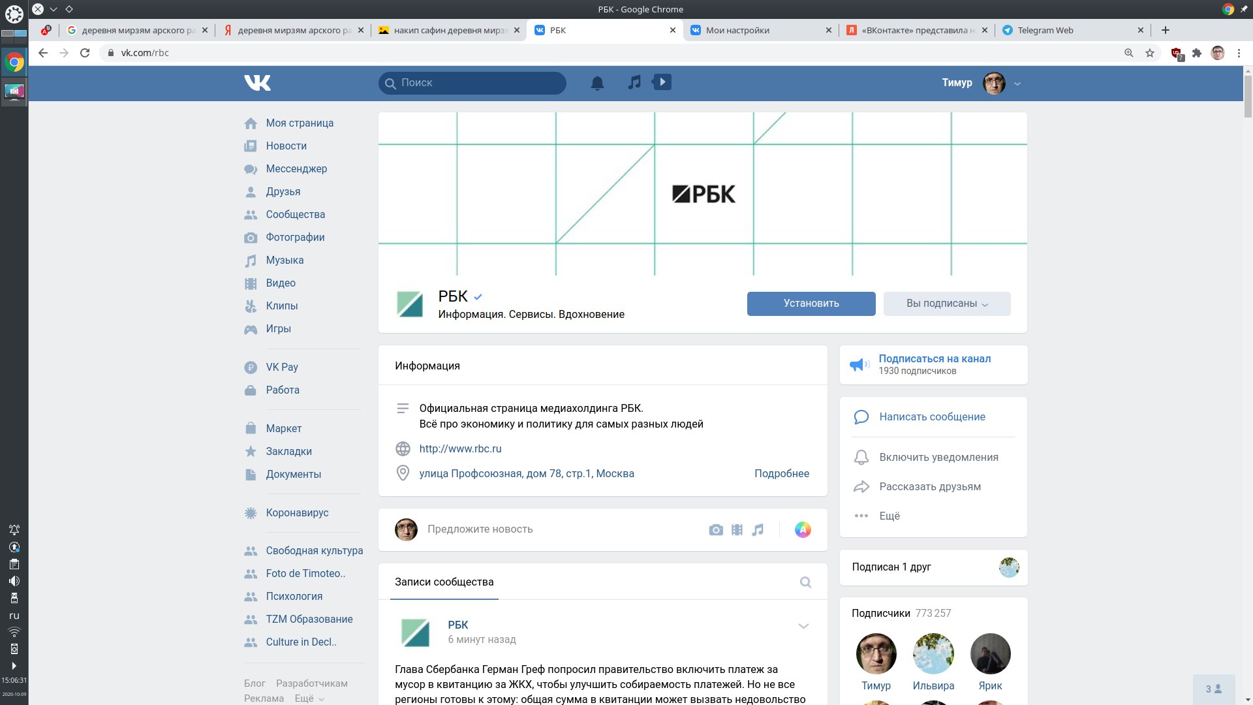Open the address улица Профсоюзная link
Viewport: 1253px width, 705px height.
point(527,474)
